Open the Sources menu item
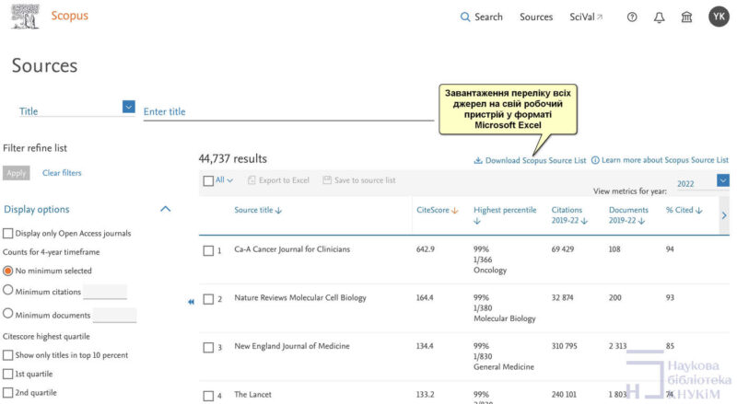 pos(536,17)
